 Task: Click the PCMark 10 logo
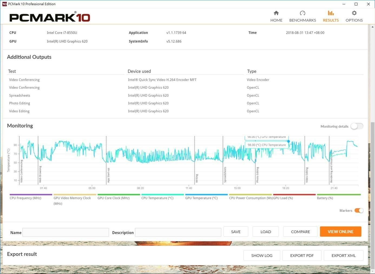pos(50,17)
